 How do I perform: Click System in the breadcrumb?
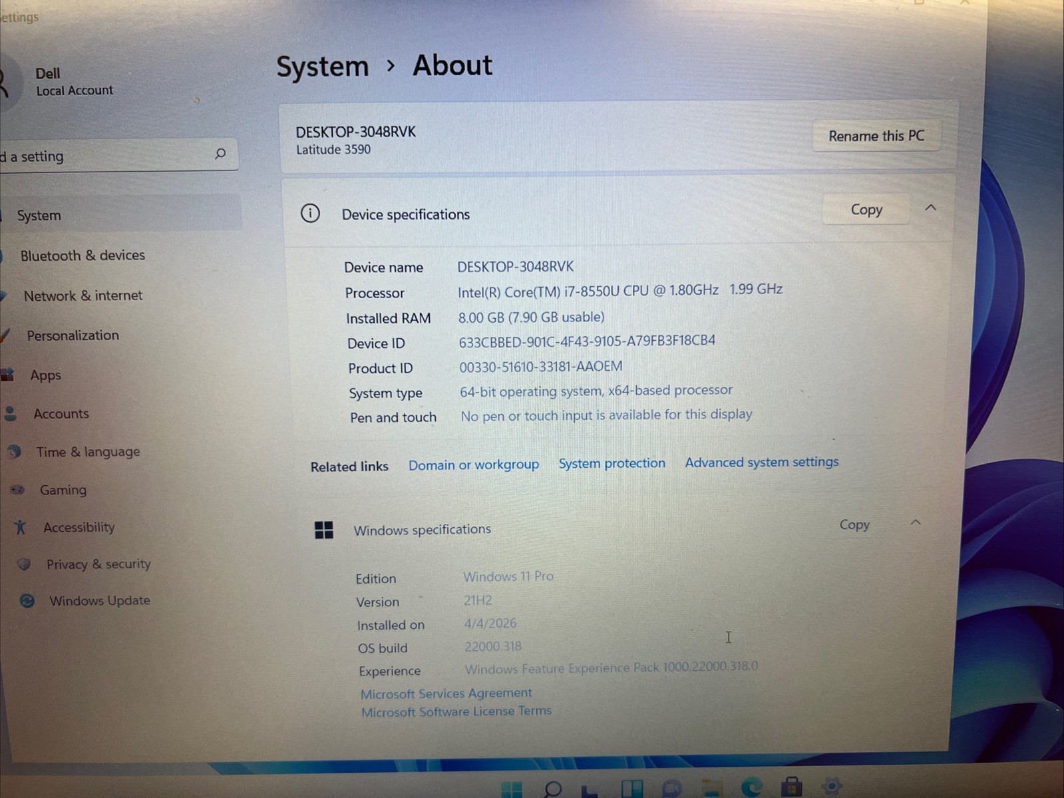point(323,67)
